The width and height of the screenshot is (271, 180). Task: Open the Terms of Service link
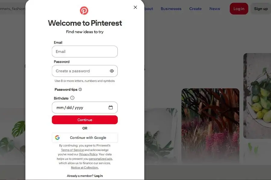(72, 150)
